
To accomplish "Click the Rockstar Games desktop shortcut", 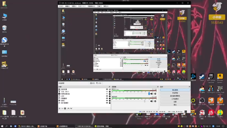I will click(220, 79).
